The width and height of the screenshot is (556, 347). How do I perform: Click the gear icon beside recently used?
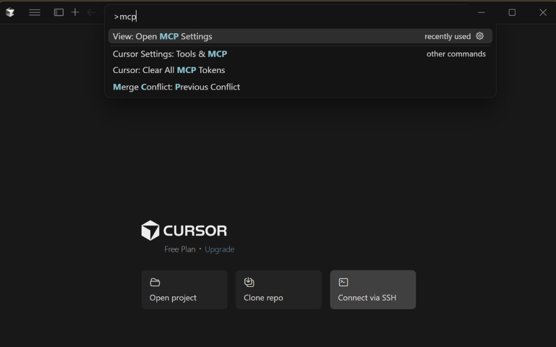(480, 36)
